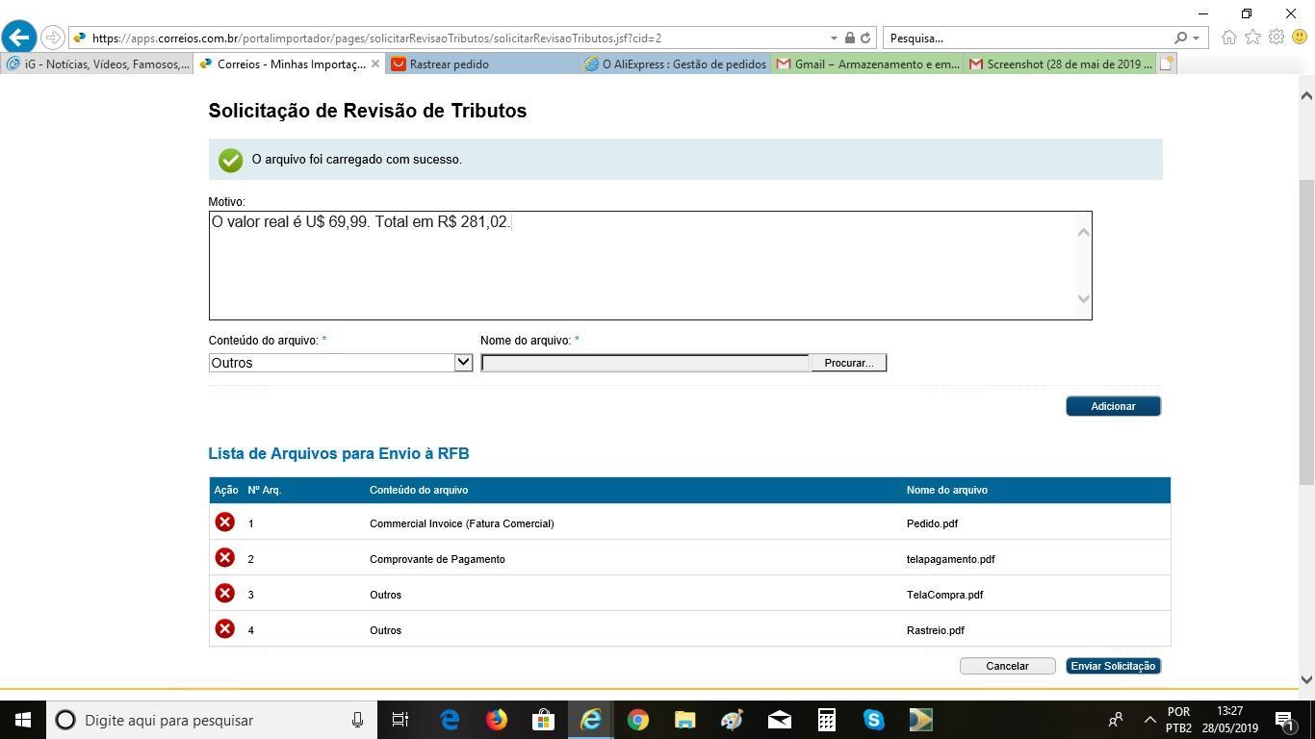Select Correios Minhas Importações tab
Image resolution: width=1315 pixels, height=739 pixels.
pyautogui.click(x=281, y=64)
